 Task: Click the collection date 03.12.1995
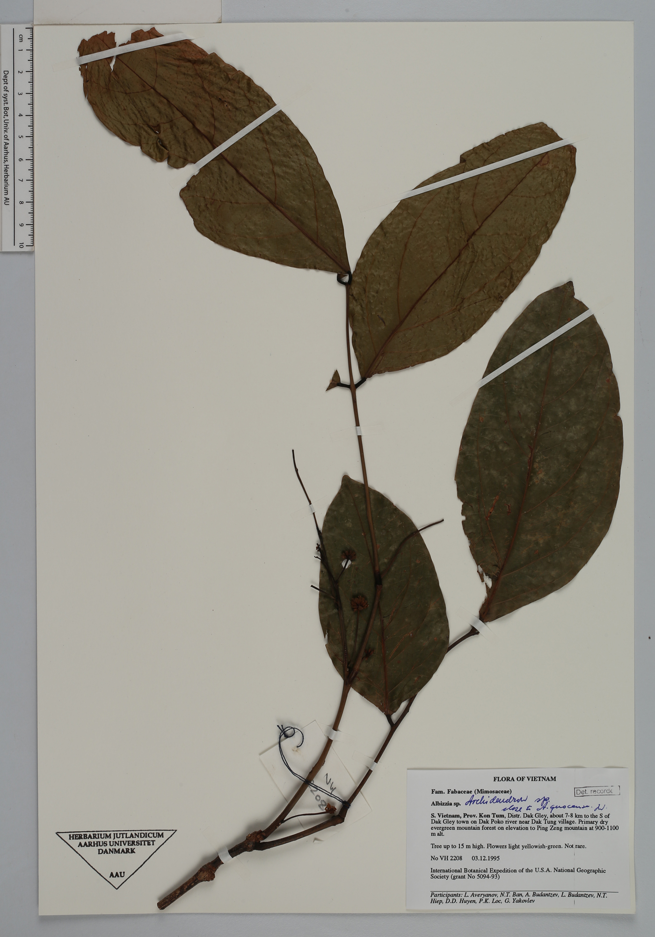pyautogui.click(x=487, y=858)
